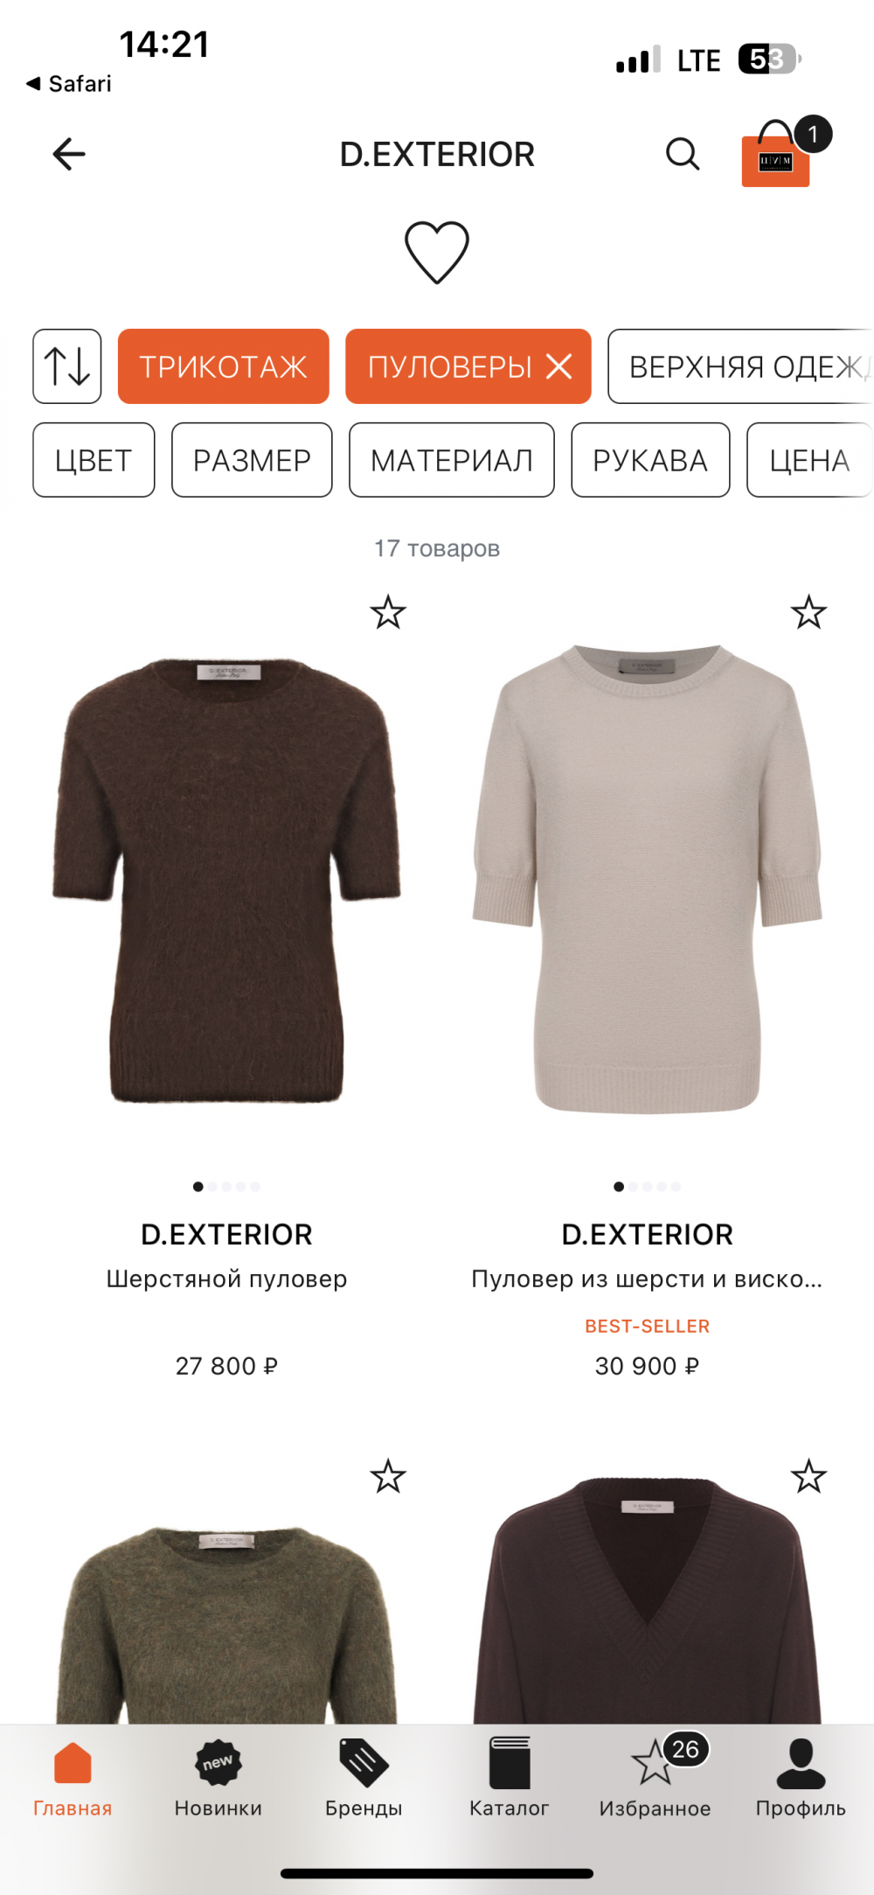Expand the МАТЕРИАЛ filter

pos(452,460)
